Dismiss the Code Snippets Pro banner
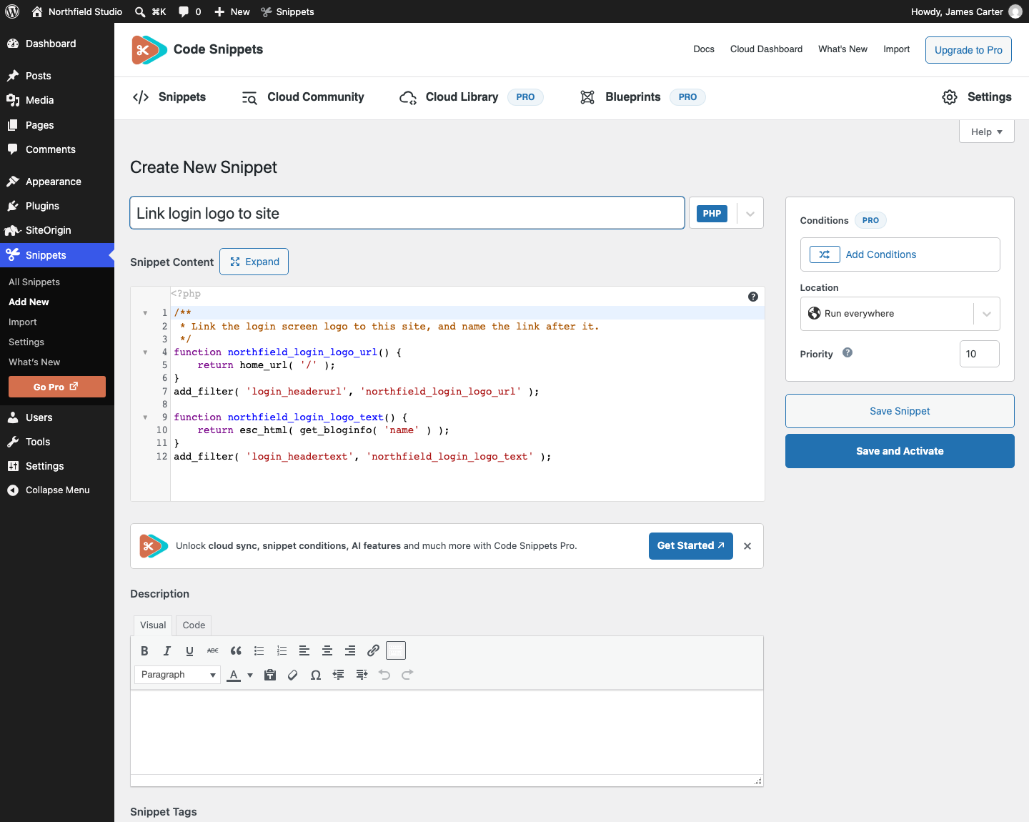Viewport: 1029px width, 822px height. point(747,546)
